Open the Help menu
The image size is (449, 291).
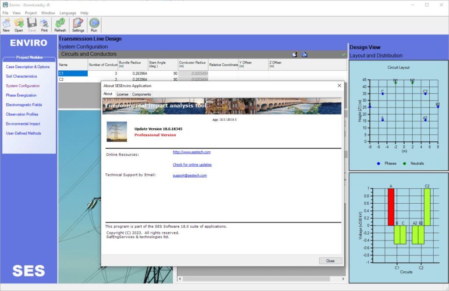(x=84, y=13)
